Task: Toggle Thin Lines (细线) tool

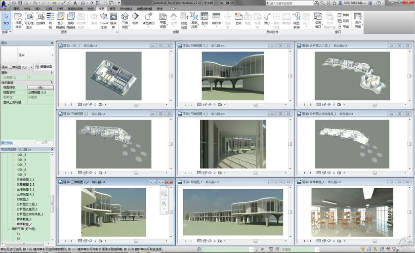Action: tap(50, 20)
